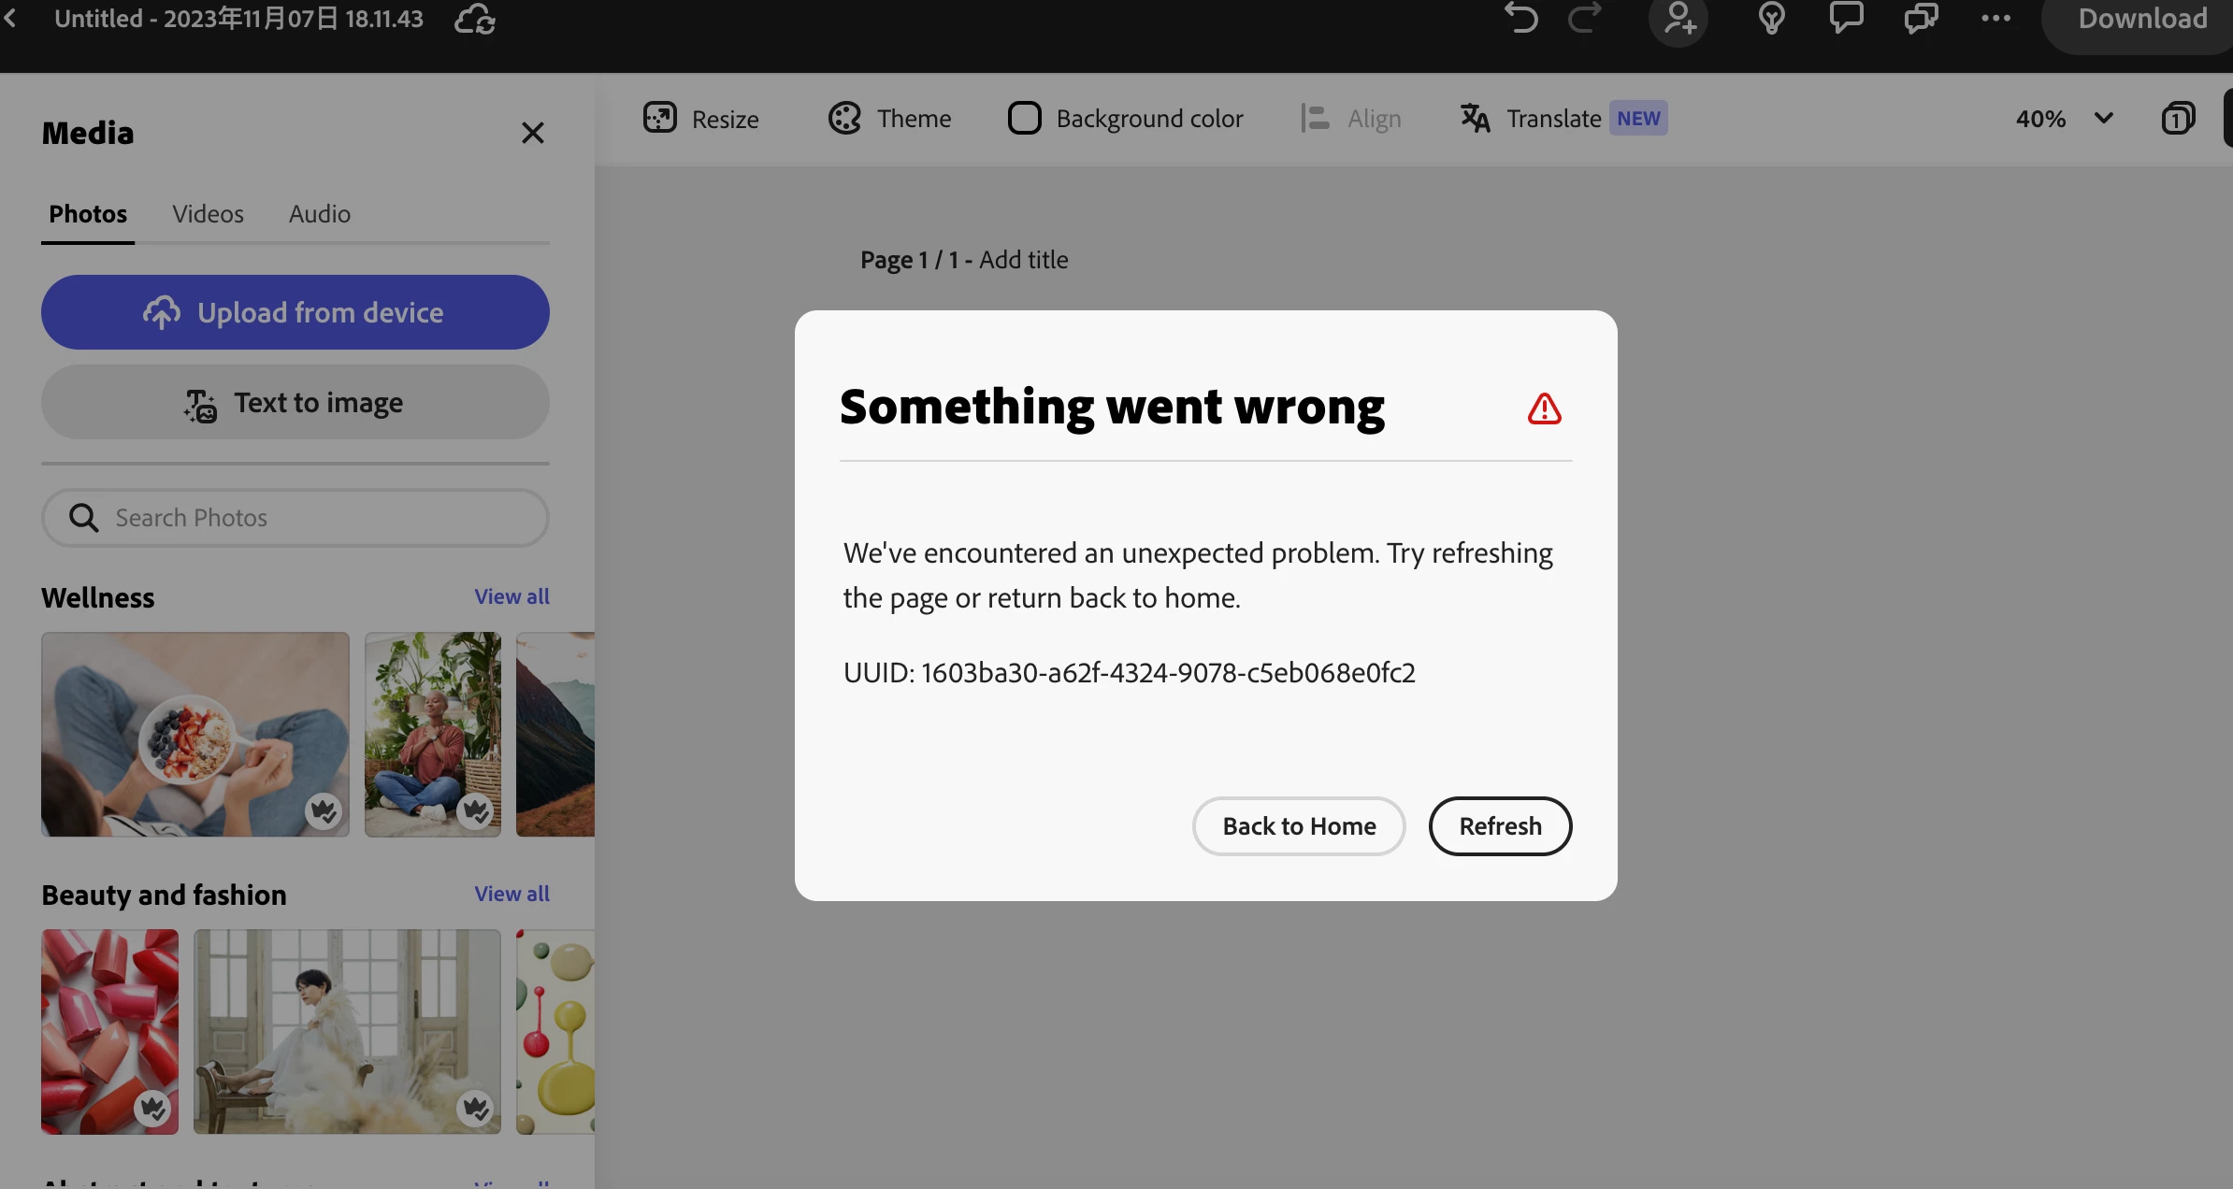Click the Search Photos field
The height and width of the screenshot is (1189, 2233).
pyautogui.click(x=295, y=518)
